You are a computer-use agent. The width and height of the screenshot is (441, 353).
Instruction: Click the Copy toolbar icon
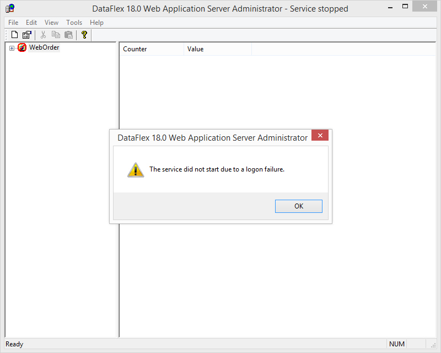point(56,35)
